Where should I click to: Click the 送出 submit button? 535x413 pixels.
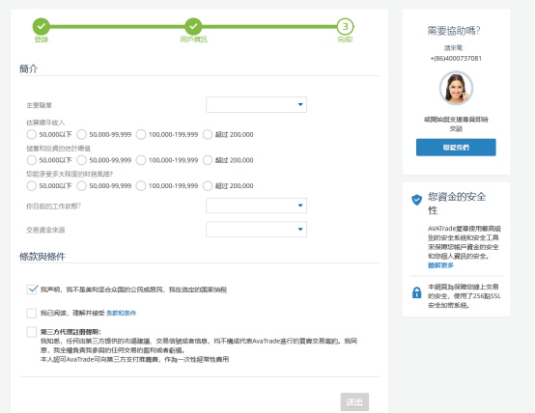pyautogui.click(x=354, y=401)
